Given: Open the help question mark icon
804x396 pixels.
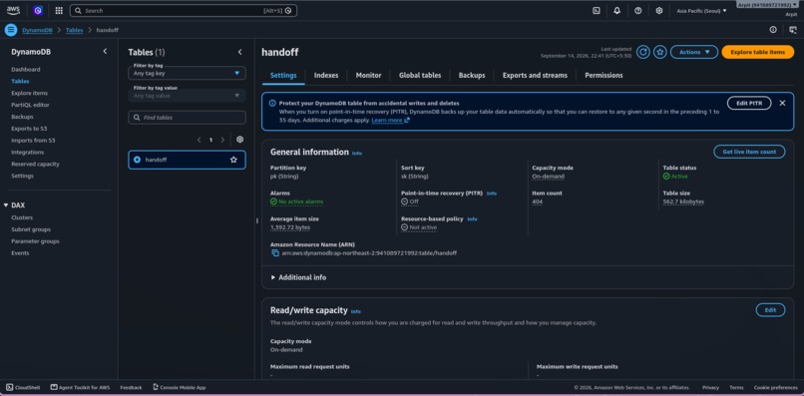Looking at the screenshot, I should 637,10.
